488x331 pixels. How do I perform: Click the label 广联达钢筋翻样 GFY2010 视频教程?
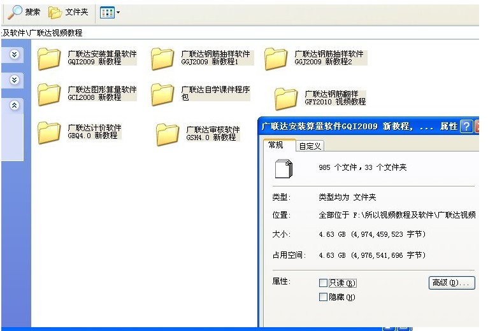(335, 97)
